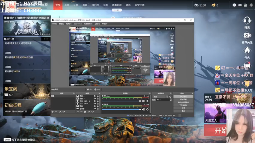This screenshot has width=255, height=143.
Task: Mute the 桌面音频 speaker icon
Action: coord(143,109)
